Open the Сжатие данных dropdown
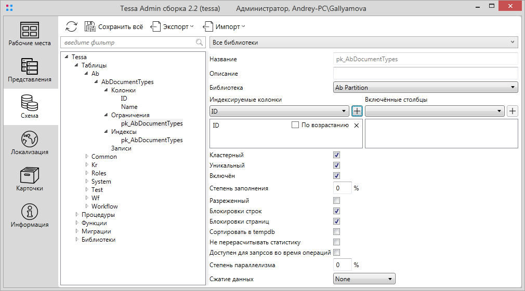This screenshot has width=525, height=291. 364,279
